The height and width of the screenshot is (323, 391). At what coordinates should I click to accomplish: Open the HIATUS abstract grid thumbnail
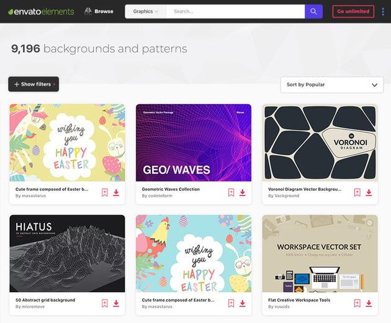pyautogui.click(x=67, y=254)
